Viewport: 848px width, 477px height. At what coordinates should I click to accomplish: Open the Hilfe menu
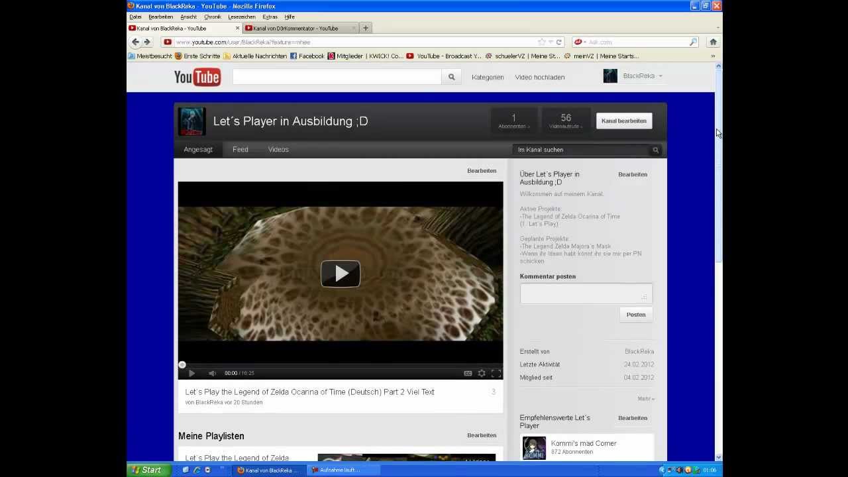(290, 17)
